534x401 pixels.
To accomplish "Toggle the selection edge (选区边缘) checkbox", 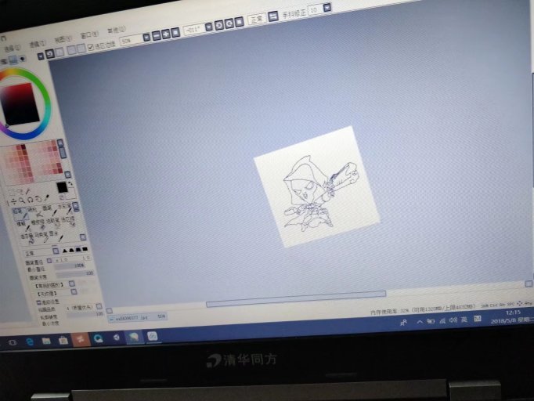I will coord(91,47).
